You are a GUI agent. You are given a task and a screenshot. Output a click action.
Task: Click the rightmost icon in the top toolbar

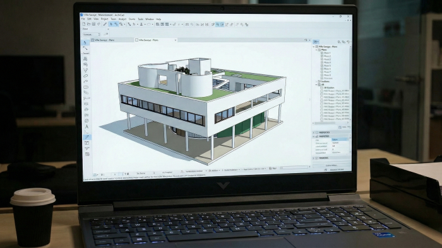point(247,25)
